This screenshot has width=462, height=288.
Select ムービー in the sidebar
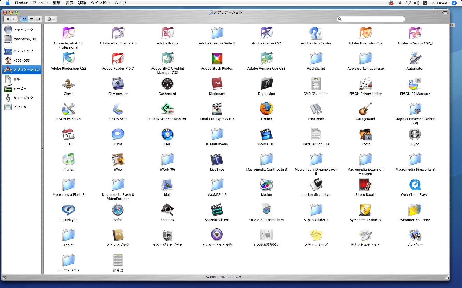pyautogui.click(x=22, y=88)
